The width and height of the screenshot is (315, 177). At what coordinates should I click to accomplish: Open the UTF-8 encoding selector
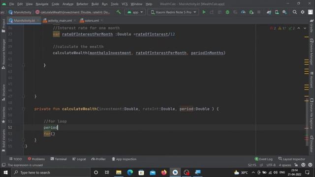[x=271, y=165]
